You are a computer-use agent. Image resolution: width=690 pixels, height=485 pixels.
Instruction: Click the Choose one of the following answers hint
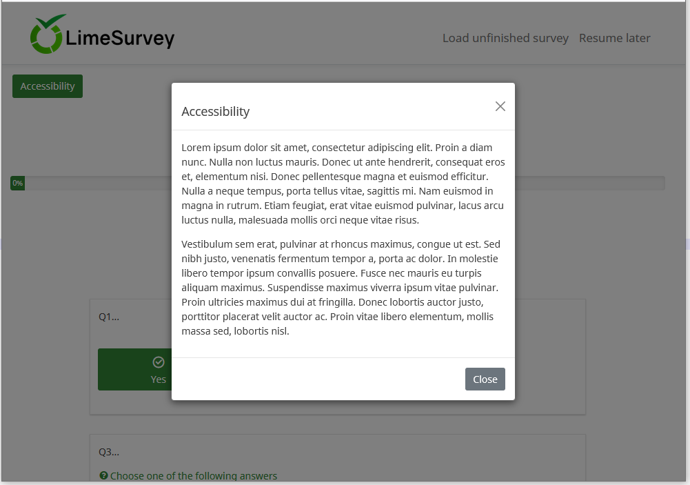tap(194, 476)
